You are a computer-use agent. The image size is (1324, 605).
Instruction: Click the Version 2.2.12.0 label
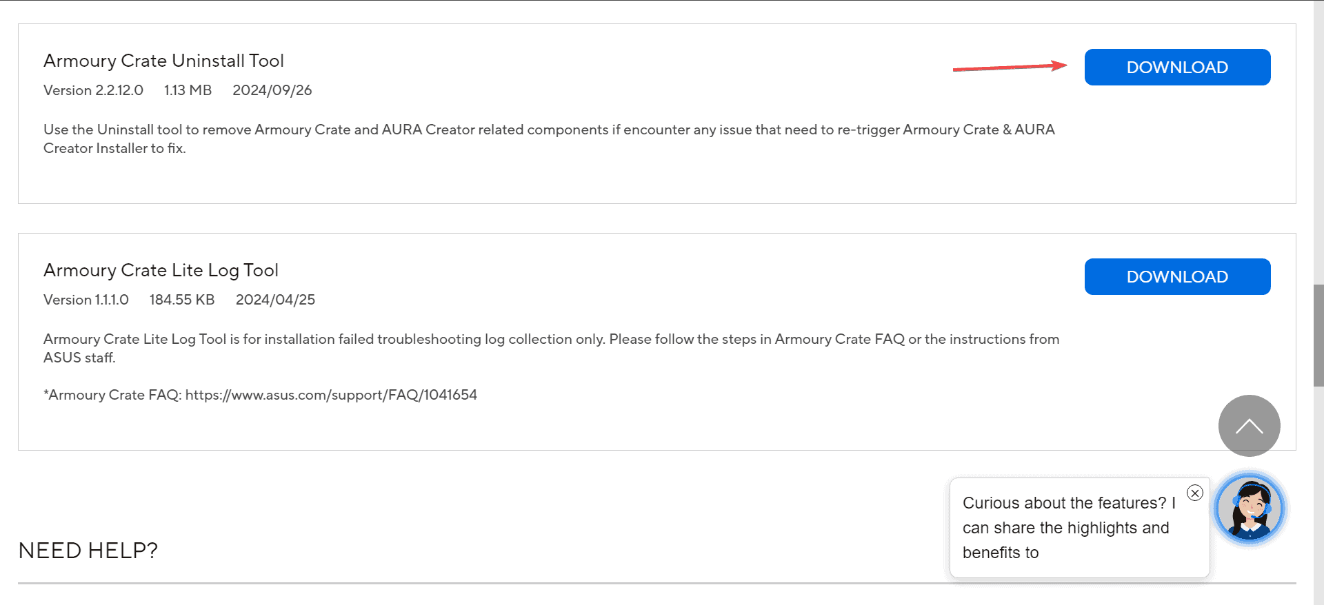(93, 90)
